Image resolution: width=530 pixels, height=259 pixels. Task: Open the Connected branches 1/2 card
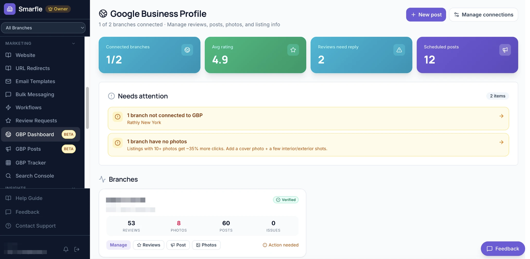pos(149,55)
